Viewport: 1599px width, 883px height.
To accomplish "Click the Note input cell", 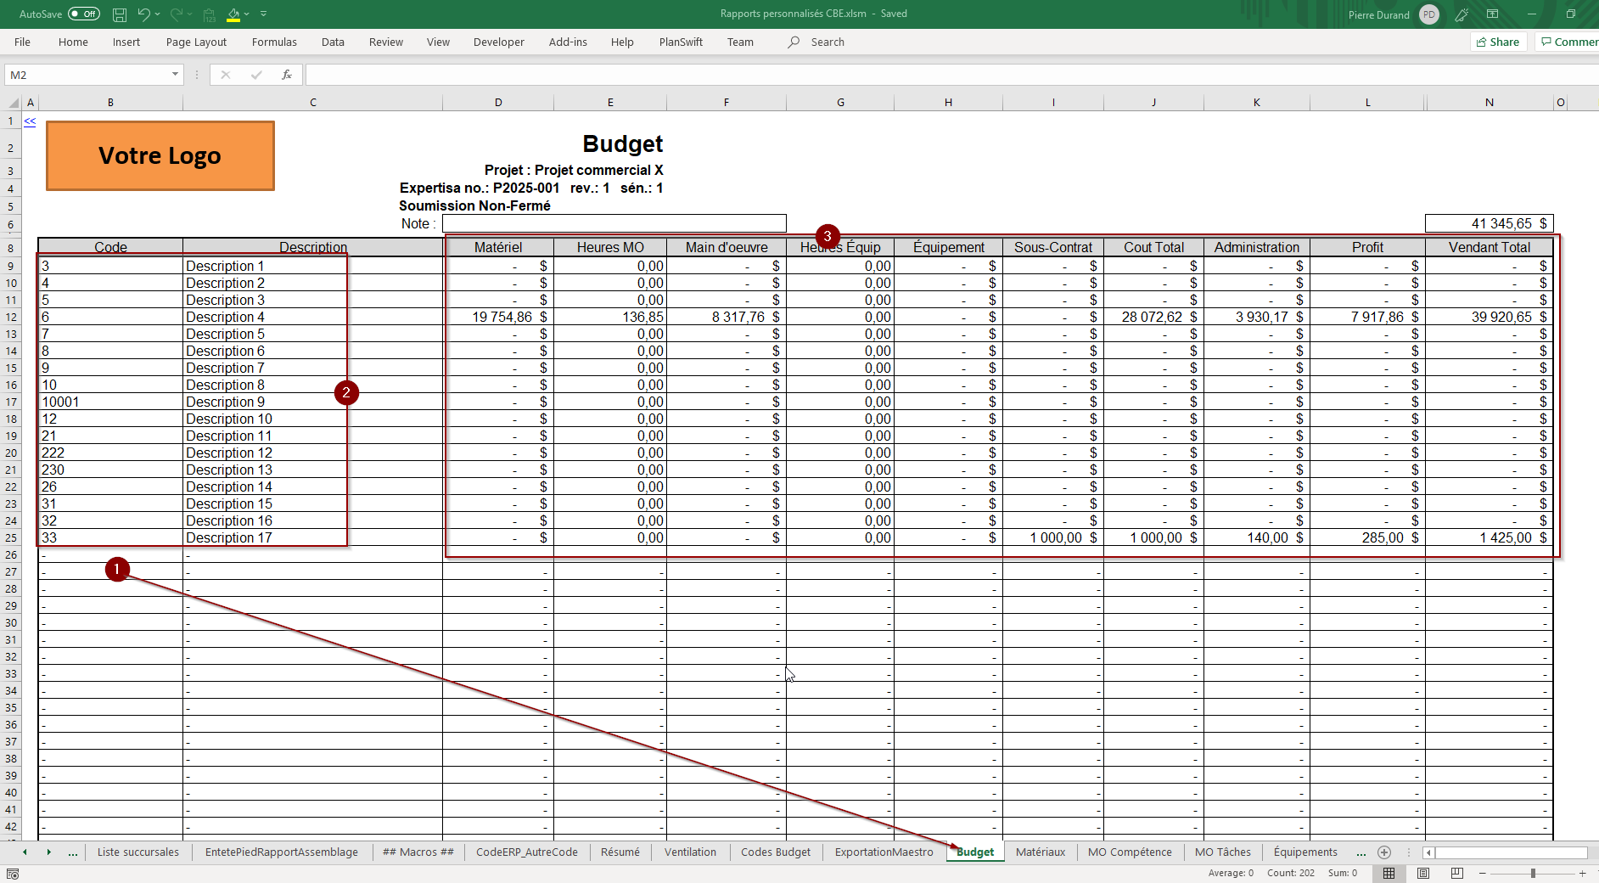I will point(614,223).
